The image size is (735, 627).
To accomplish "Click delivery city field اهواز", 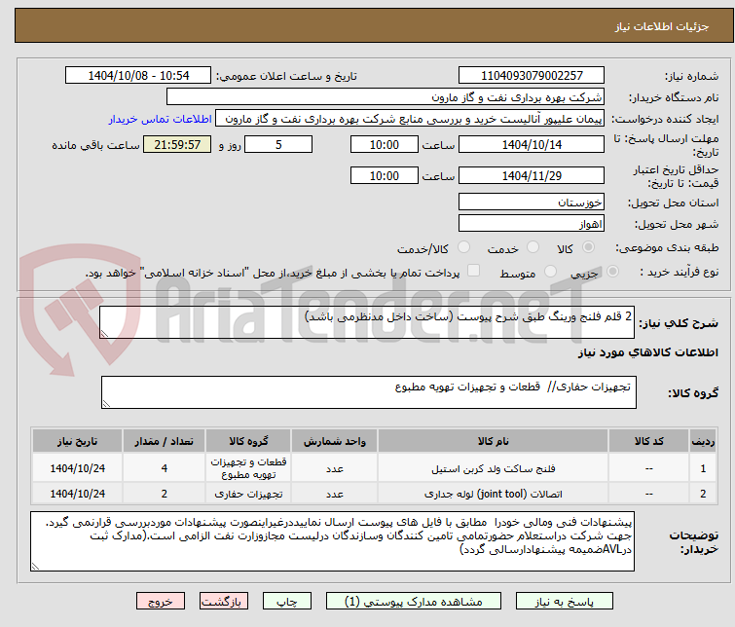I will coord(532,224).
